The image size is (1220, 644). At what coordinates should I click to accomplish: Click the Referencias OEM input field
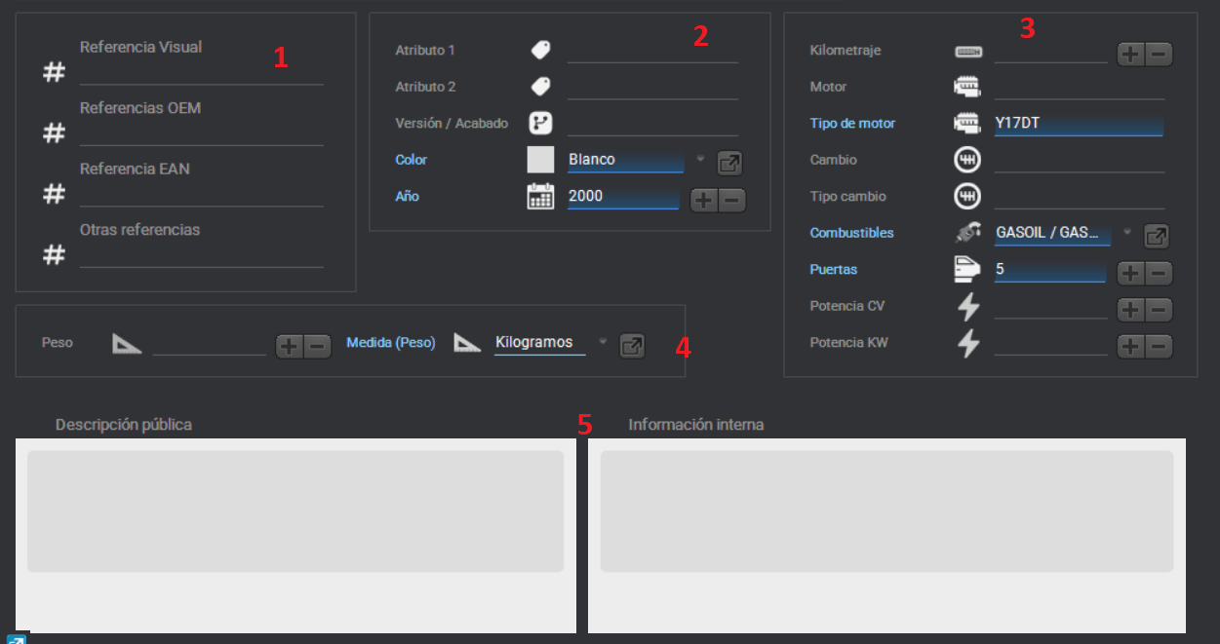[201, 133]
